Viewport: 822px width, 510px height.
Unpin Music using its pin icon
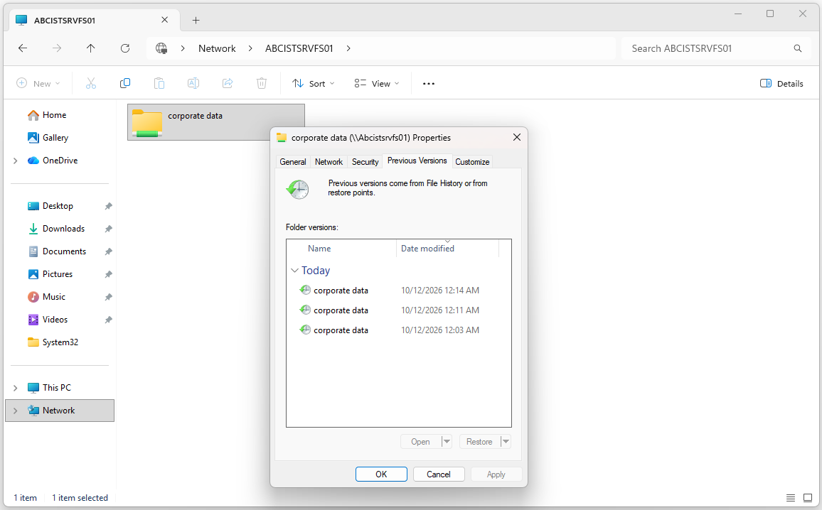(x=109, y=297)
